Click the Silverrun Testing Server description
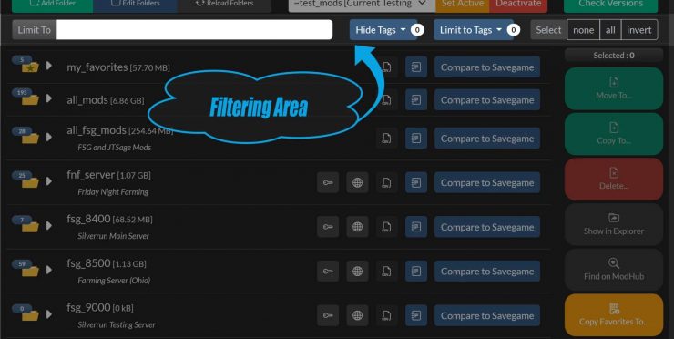This screenshot has height=339, width=674. [117, 324]
